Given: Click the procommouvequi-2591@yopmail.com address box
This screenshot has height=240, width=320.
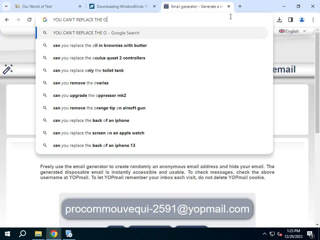Looking at the screenshot, I should (x=157, y=209).
